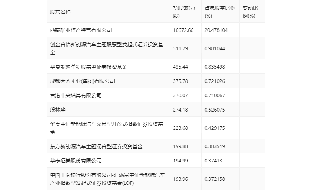The image size is (312, 190).
Task: Select 中国工商银行-汇添富中证新能源汽车 LOF fund name
Action: pos(108,179)
